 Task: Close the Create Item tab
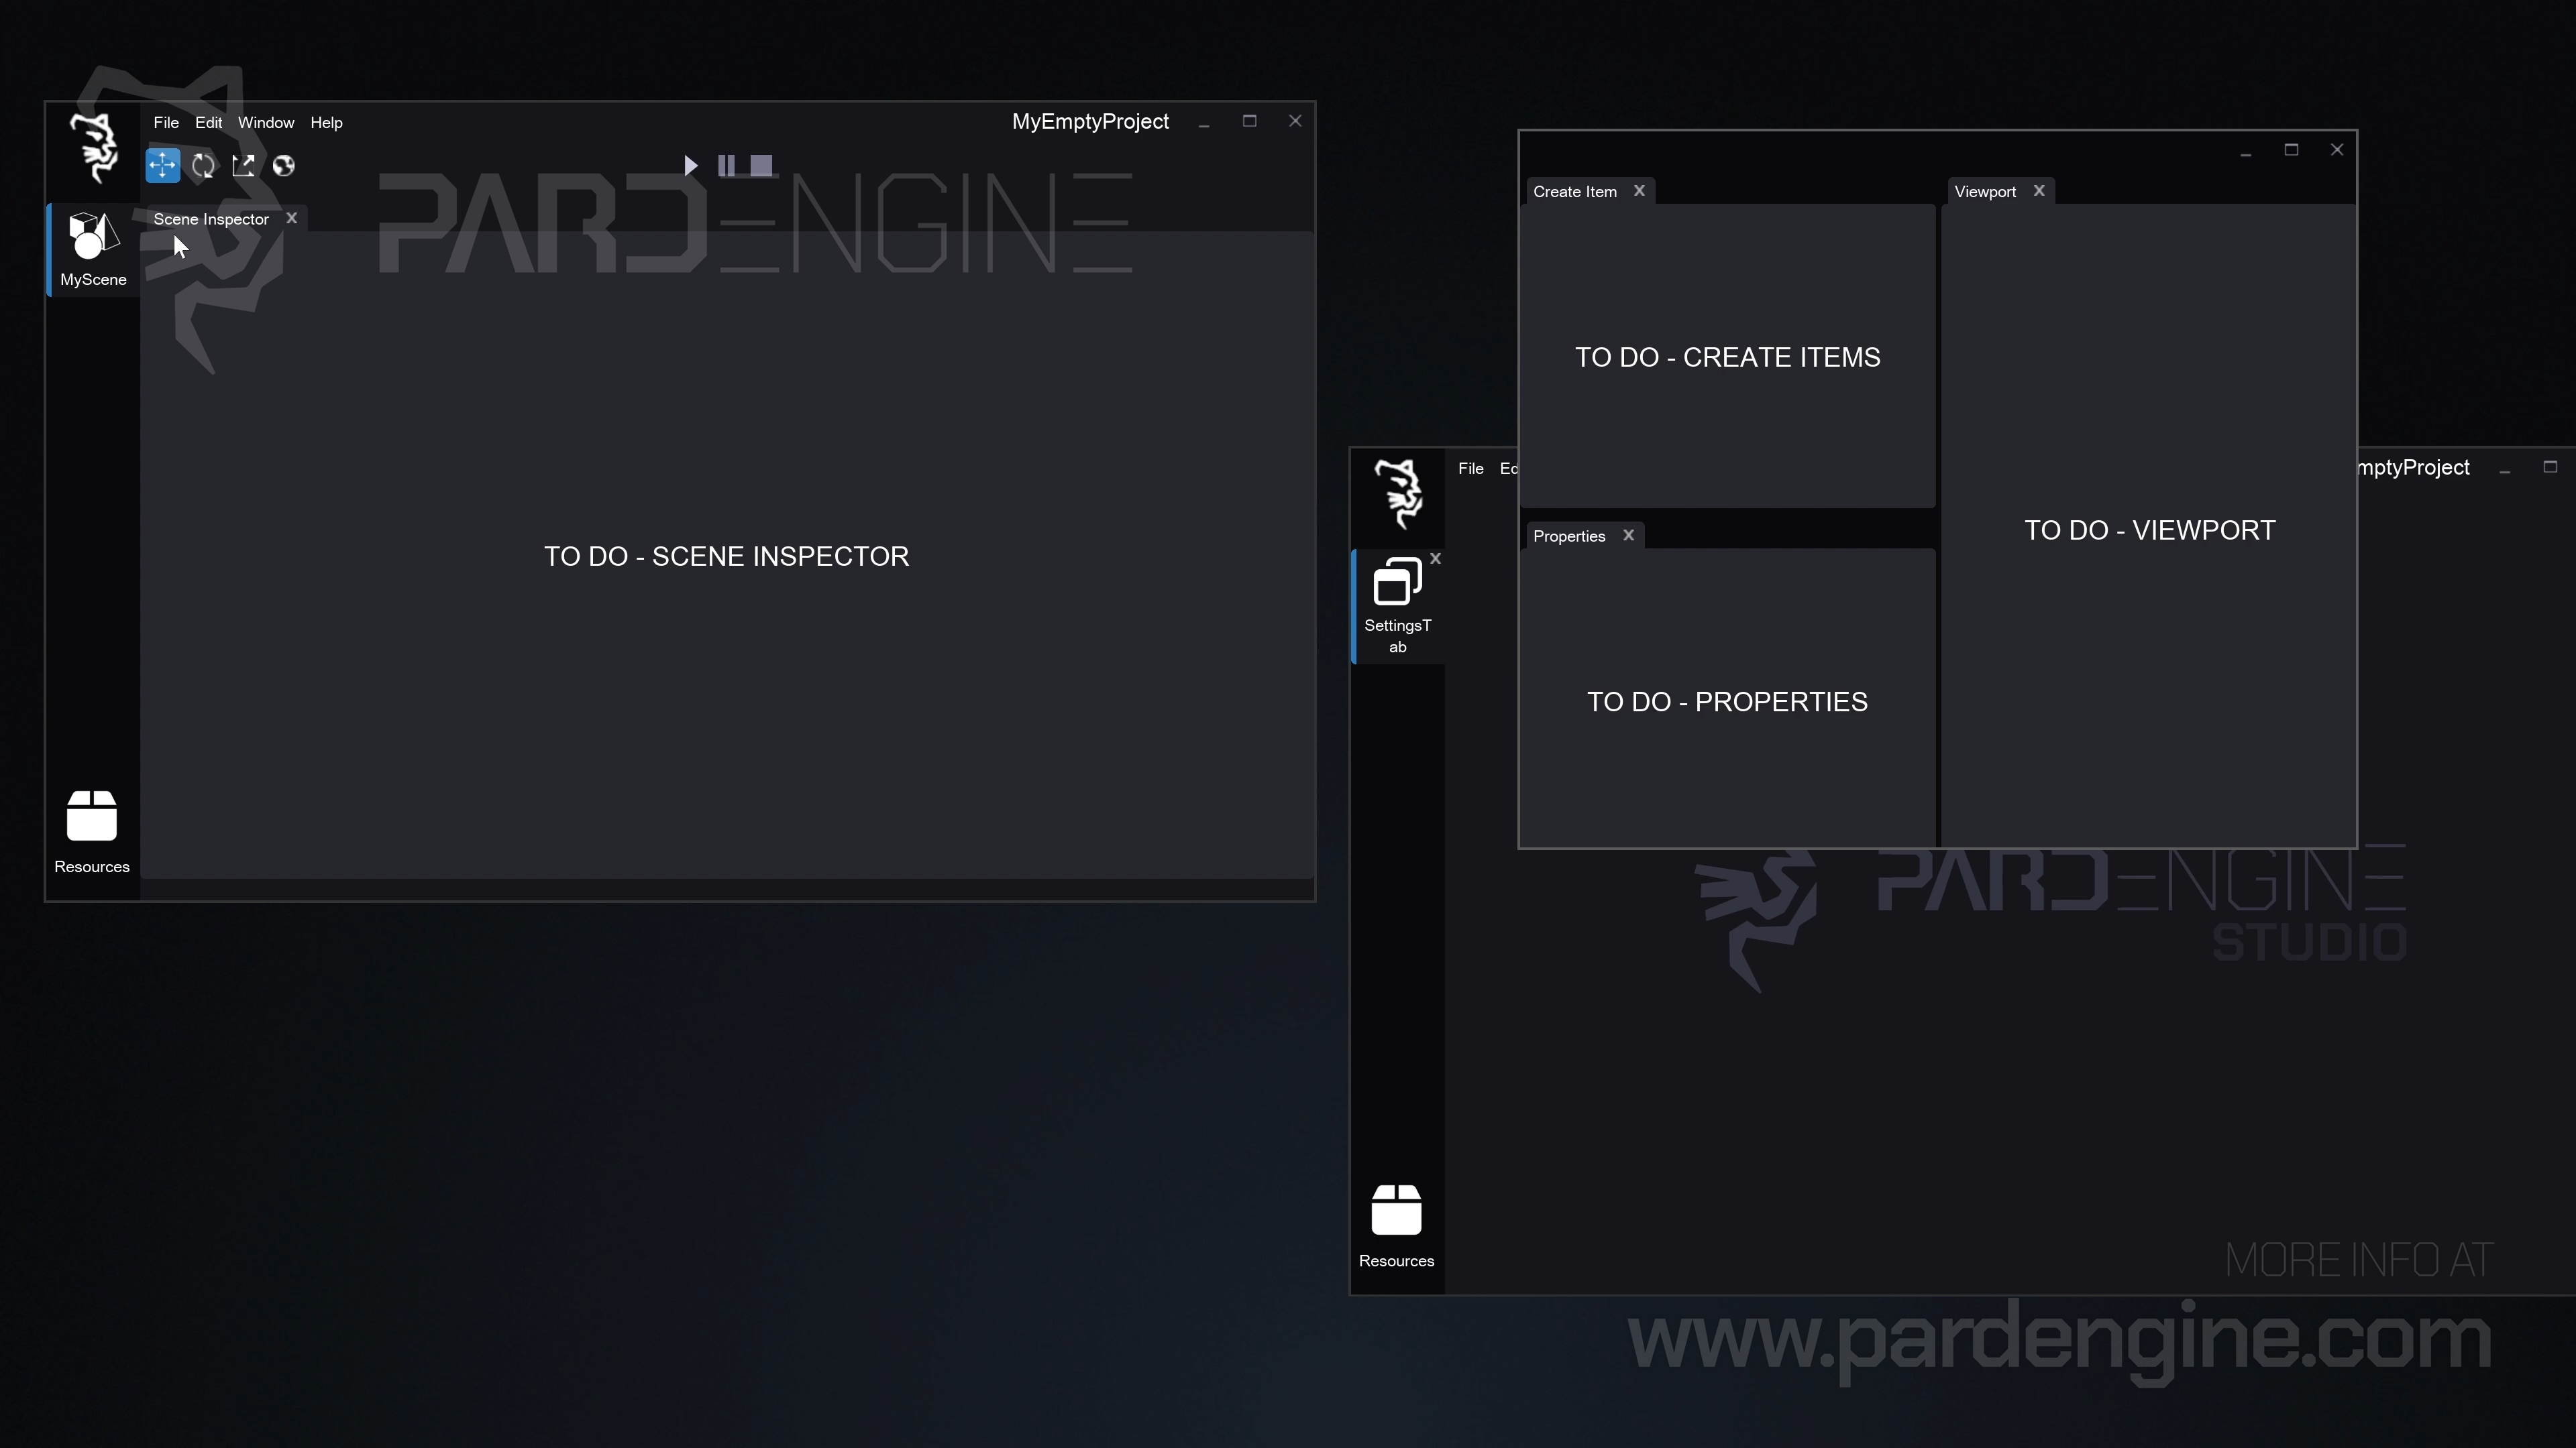tap(1639, 191)
